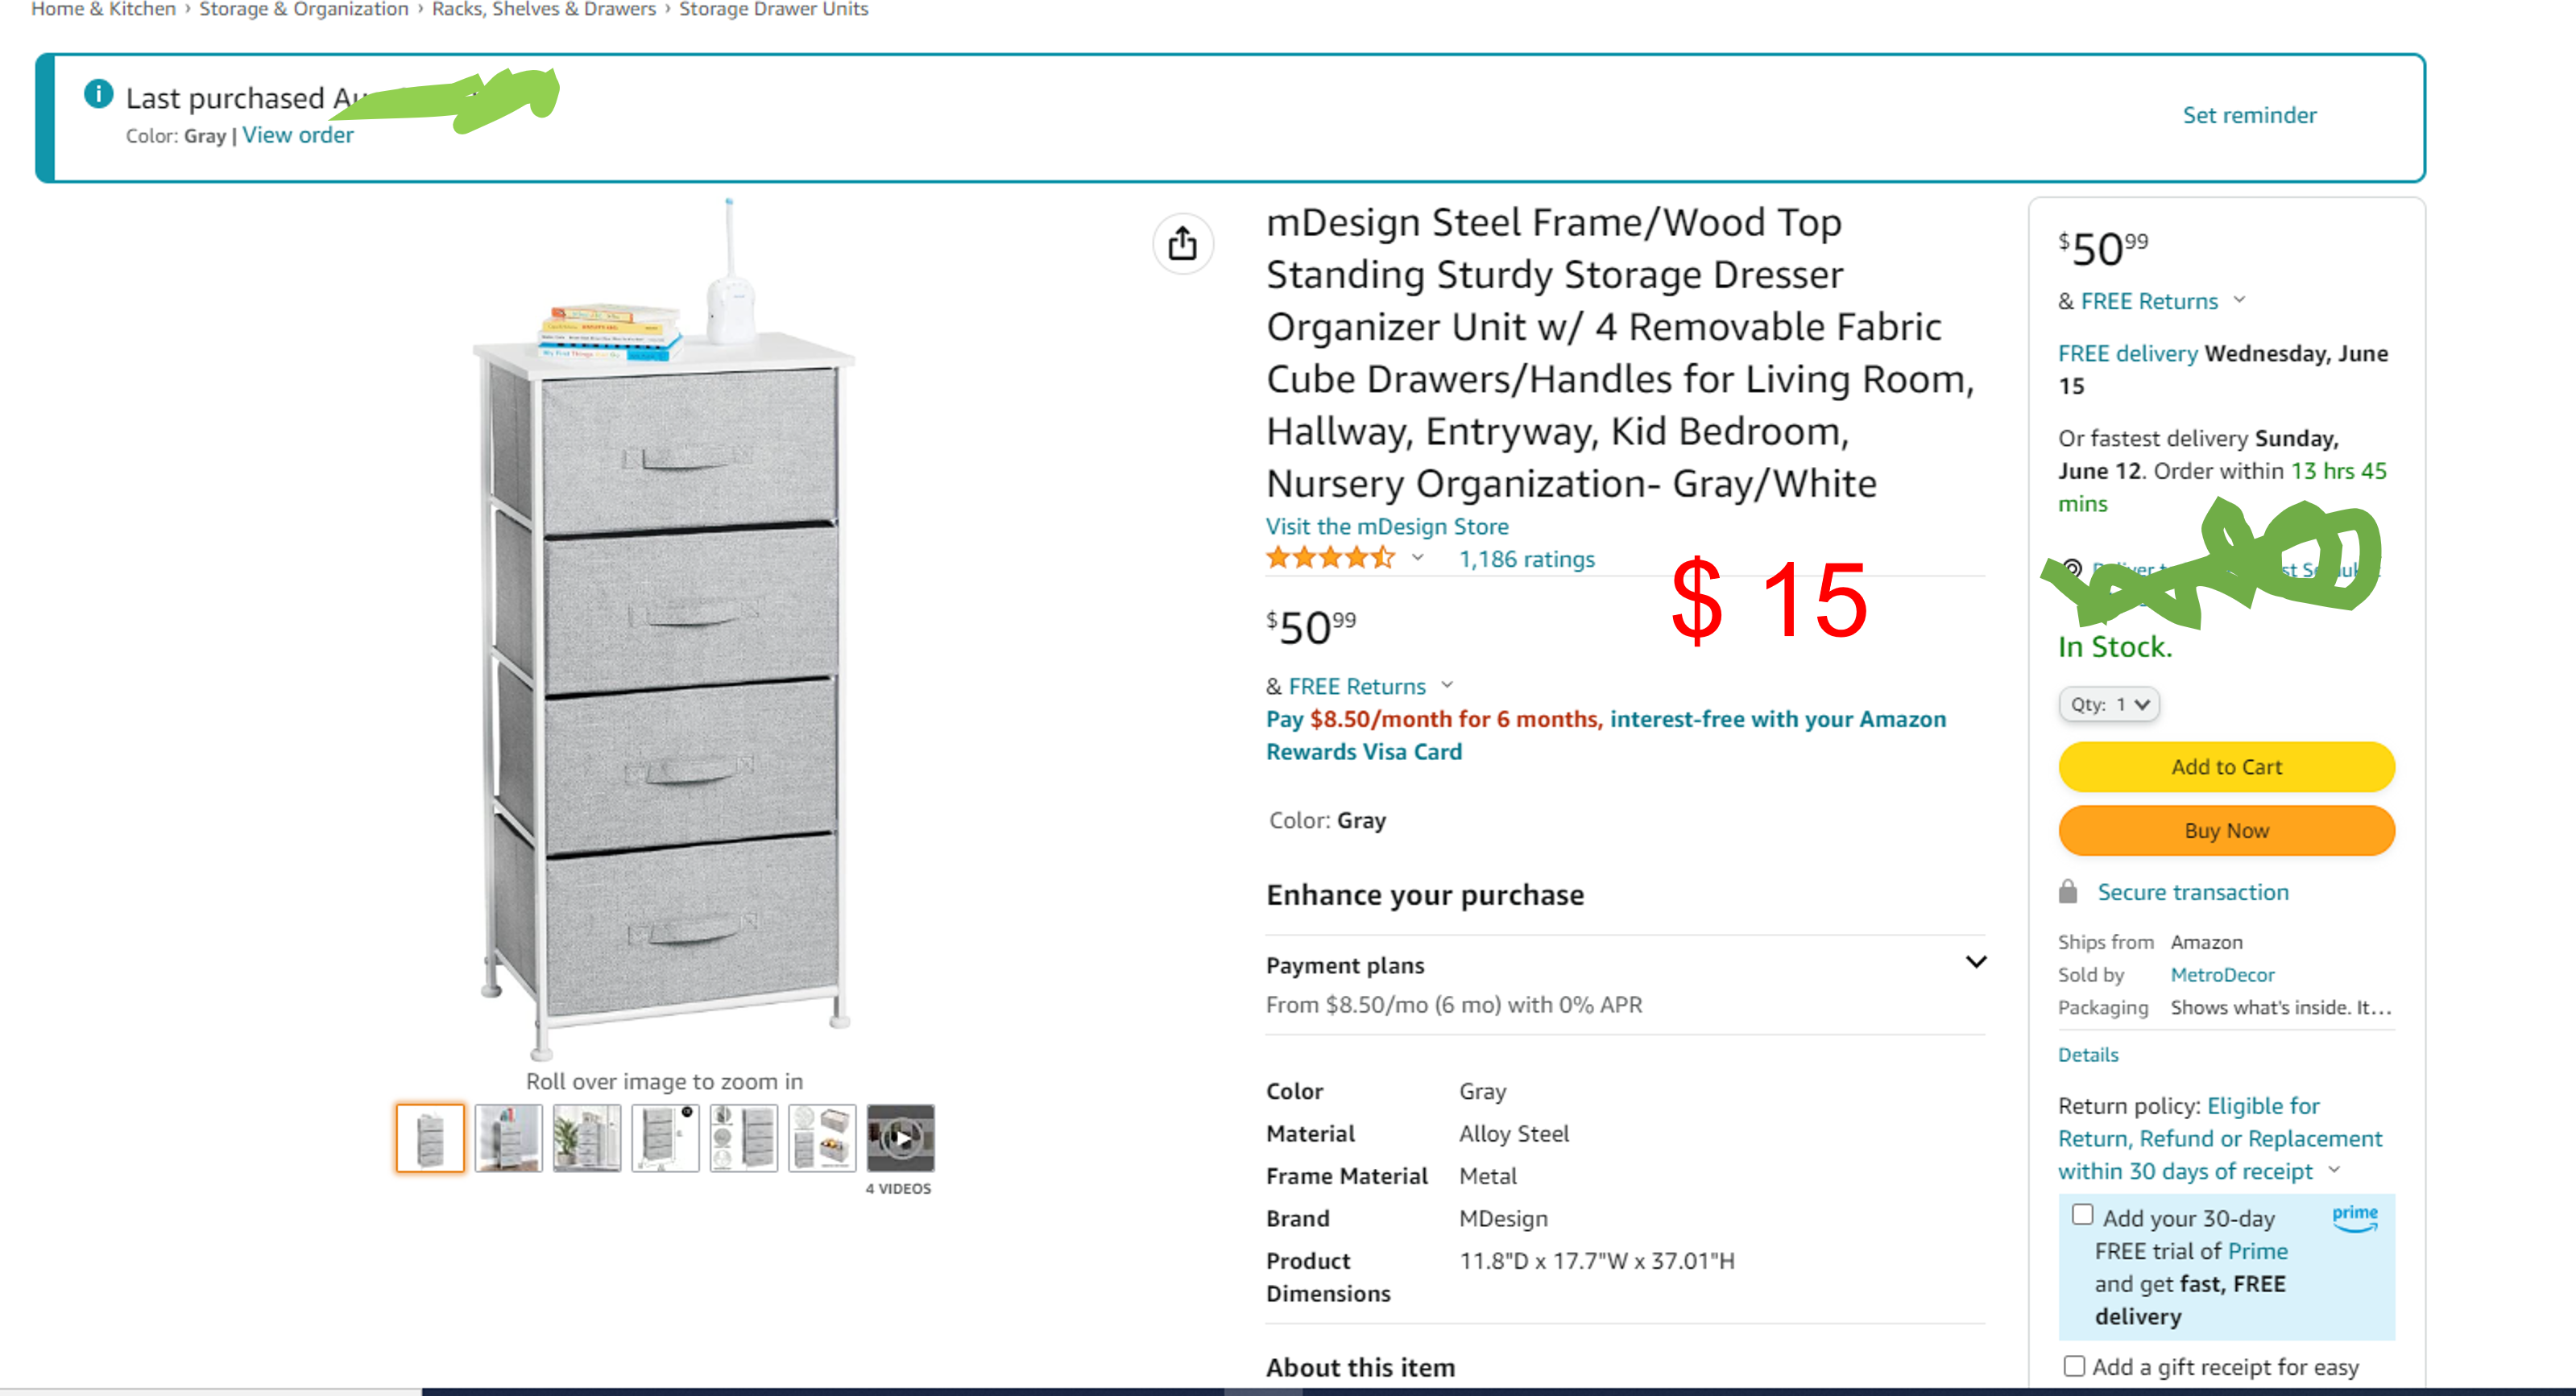The width and height of the screenshot is (2576, 1396).
Task: Click the lock icon near Secure transaction
Action: [x=2068, y=891]
